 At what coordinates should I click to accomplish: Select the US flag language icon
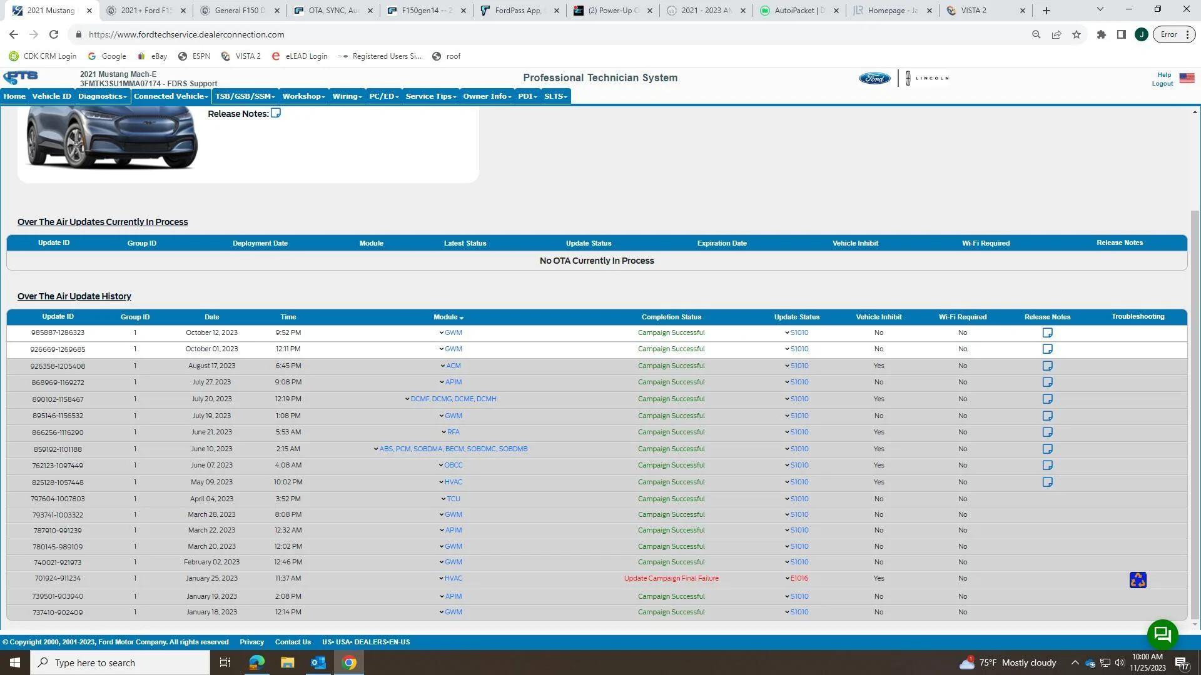point(1187,78)
